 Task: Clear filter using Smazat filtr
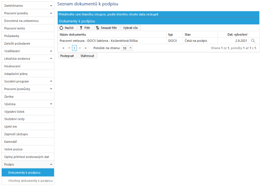pos(107,28)
